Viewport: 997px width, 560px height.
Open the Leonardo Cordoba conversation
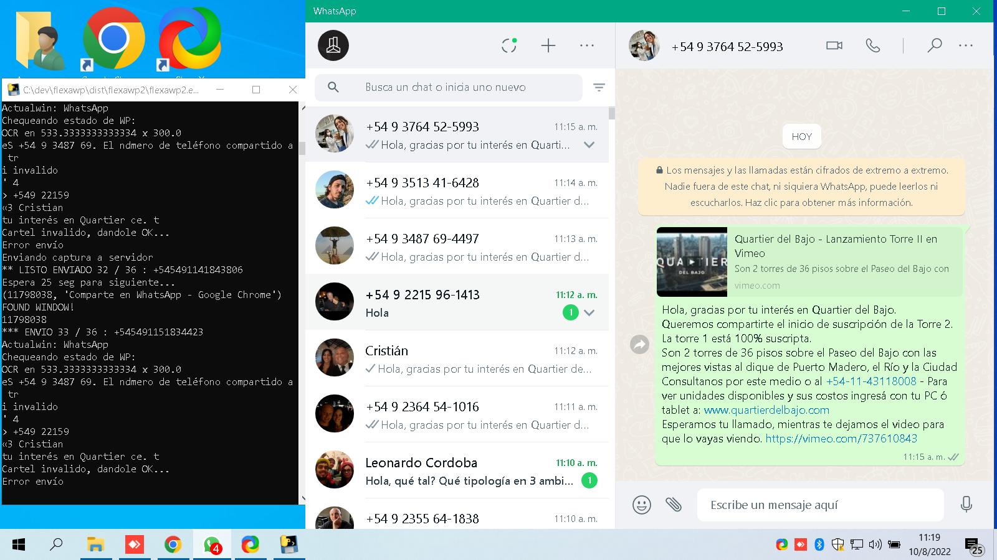(457, 471)
